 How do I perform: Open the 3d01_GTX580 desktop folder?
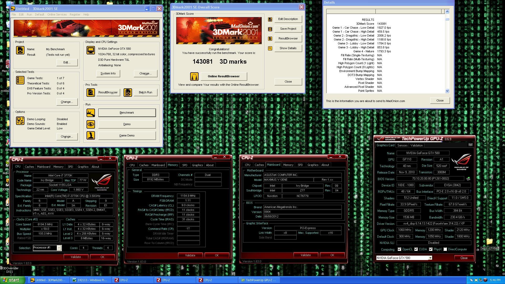tap(489, 244)
